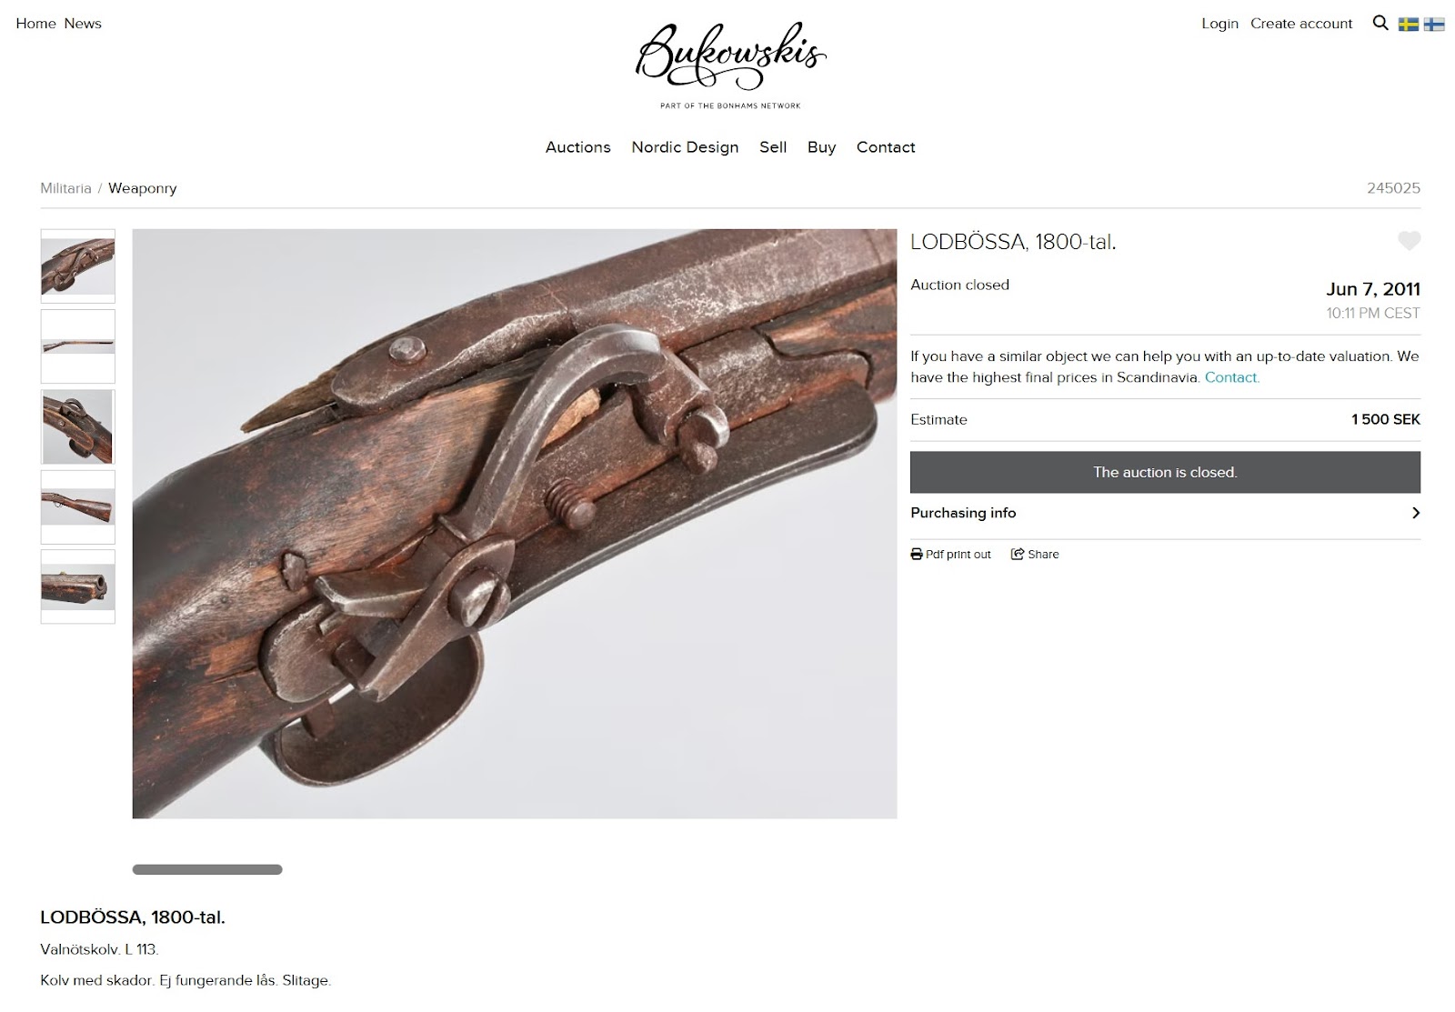Click the News link
Image resolution: width=1455 pixels, height=1012 pixels.
point(83,24)
